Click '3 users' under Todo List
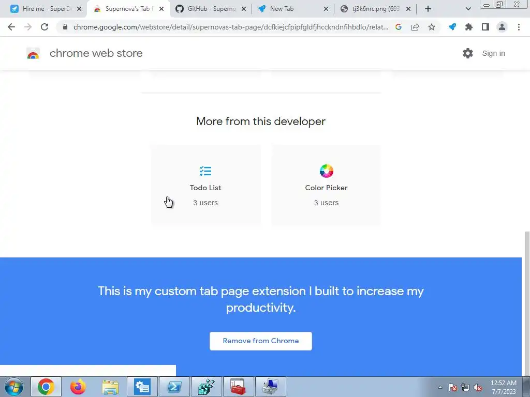This screenshot has width=530, height=397. (205, 203)
